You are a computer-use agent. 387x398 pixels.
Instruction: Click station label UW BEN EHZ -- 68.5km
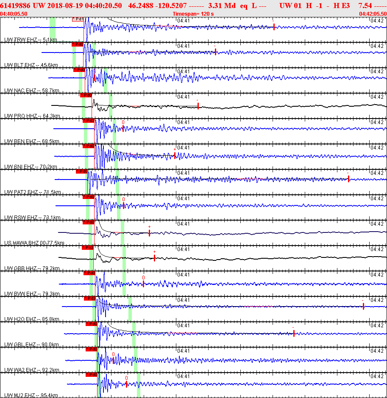[x=32, y=141]
